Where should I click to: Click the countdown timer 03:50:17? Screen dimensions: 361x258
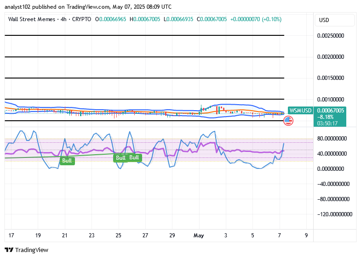pos(327,123)
